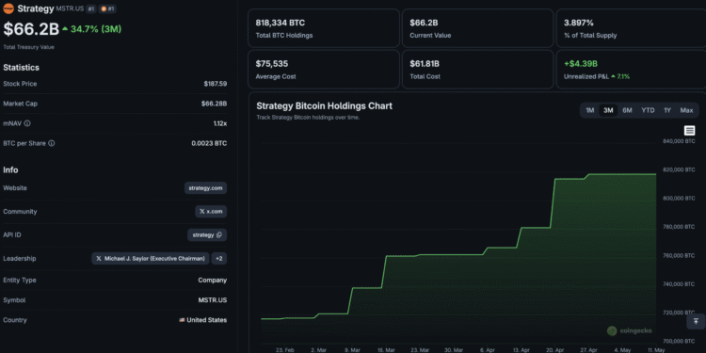This screenshot has height=353, width=706.
Task: Show the 1Y chart range
Action: (667, 110)
